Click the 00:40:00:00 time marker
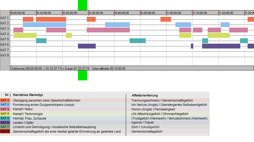The image size is (254, 142). (x=121, y=13)
